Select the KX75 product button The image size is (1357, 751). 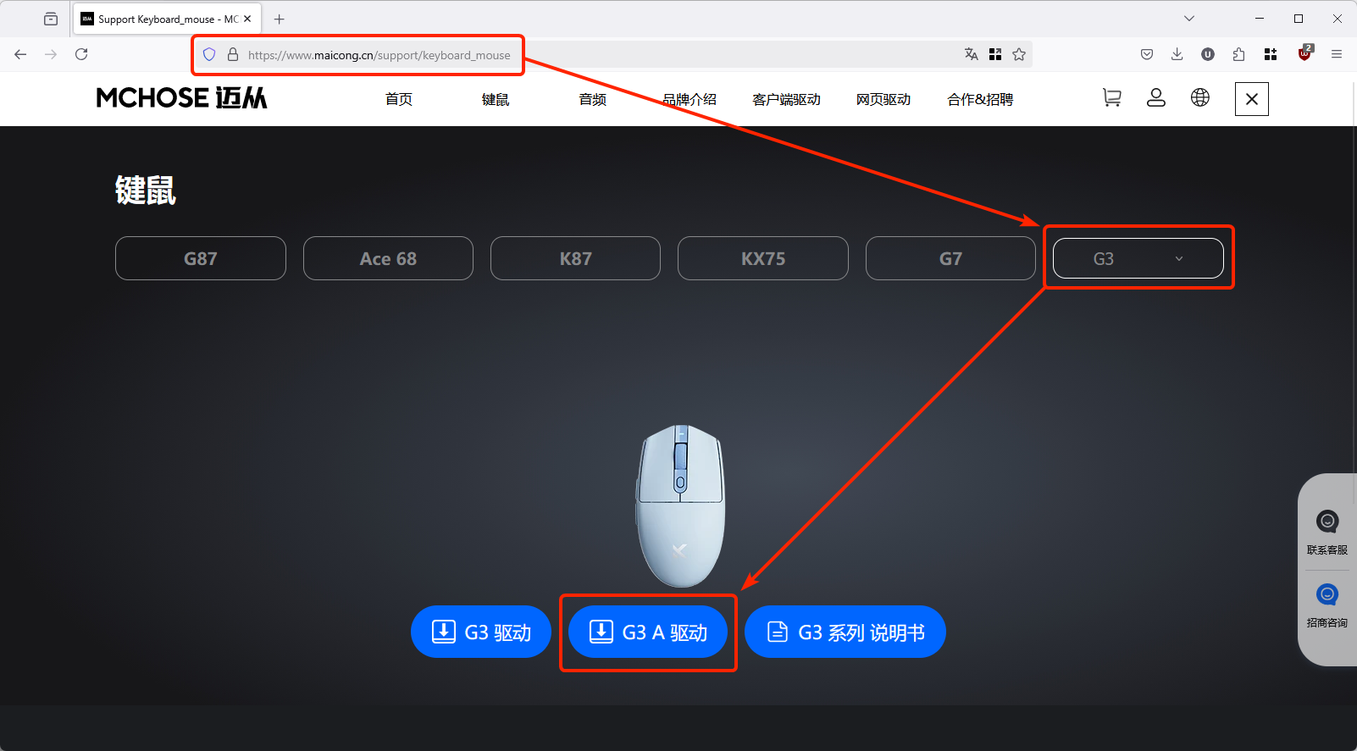tap(763, 258)
